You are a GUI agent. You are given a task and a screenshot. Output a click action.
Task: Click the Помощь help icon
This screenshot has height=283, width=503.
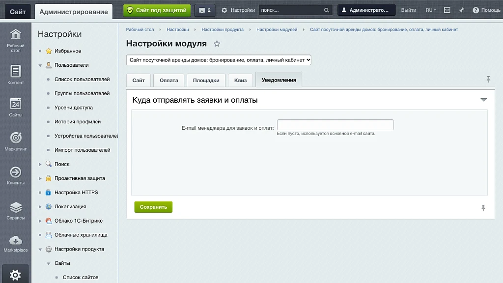click(475, 10)
